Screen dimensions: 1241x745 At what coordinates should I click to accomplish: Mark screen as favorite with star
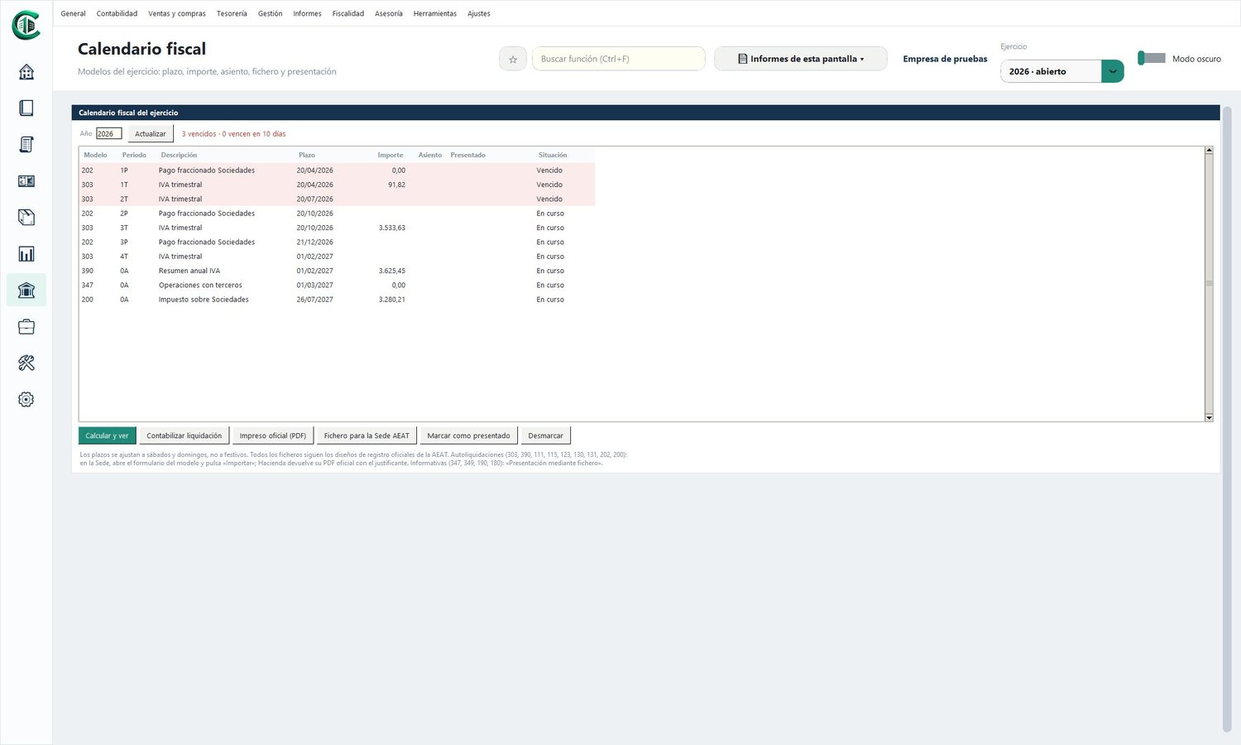coord(513,59)
